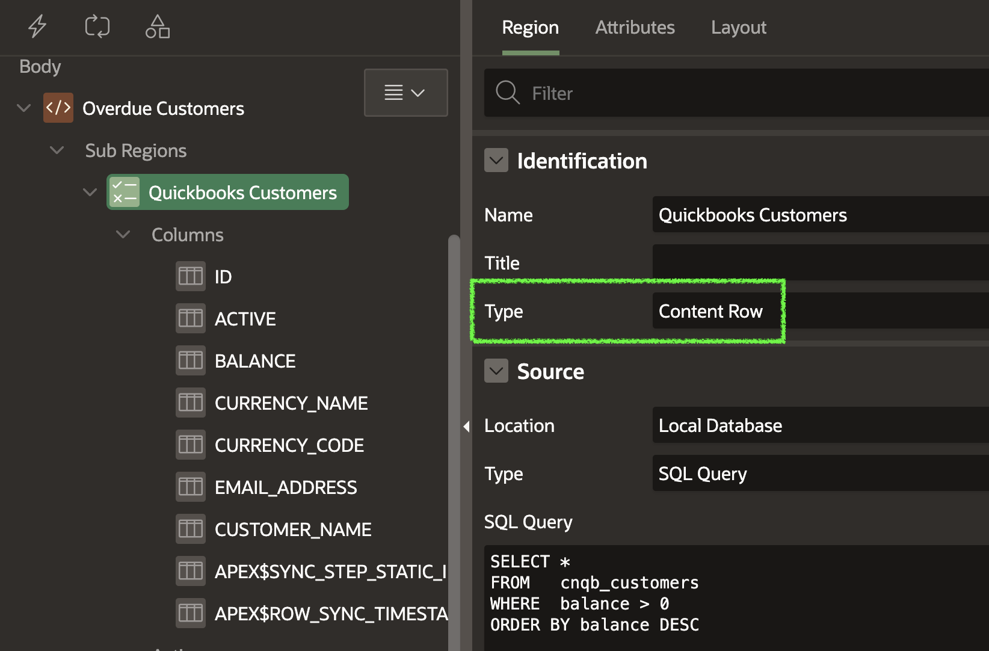Viewport: 989px width, 651px height.
Task: Click the APEX$SYNC_STEP_STATIC_ID column icon
Action: click(x=191, y=571)
